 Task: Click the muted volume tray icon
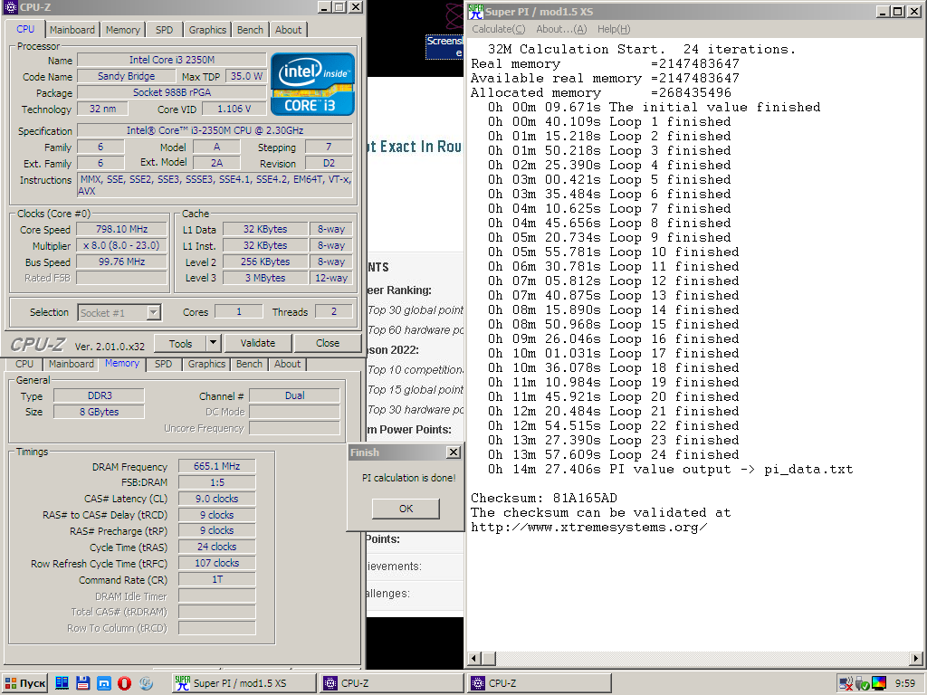coord(846,684)
